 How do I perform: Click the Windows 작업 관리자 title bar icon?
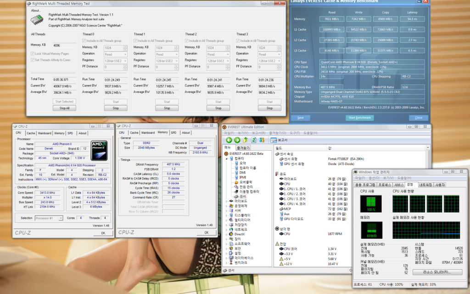[x=356, y=172]
